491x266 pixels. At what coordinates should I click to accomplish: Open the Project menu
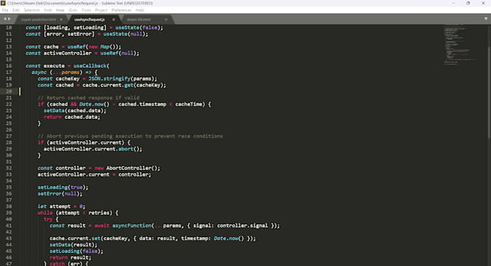click(101, 10)
